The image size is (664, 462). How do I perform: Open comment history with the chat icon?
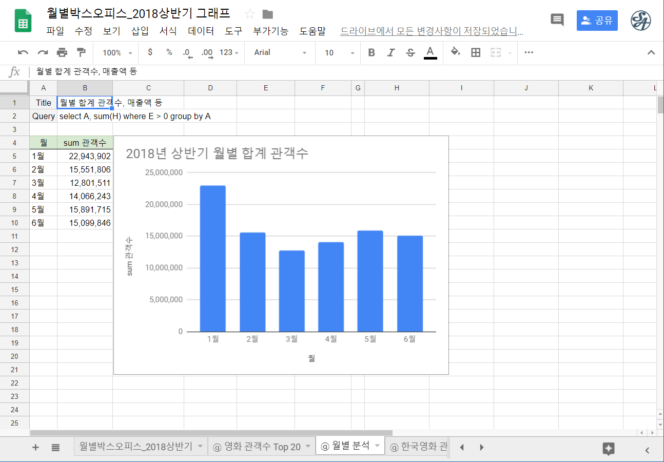[x=557, y=20]
